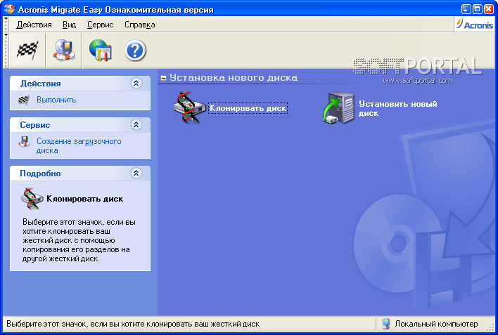Click the bold Клонировать диск title in Подробно
Viewport: 498px width, 335px height.
click(x=85, y=199)
